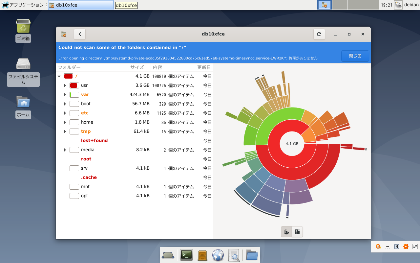Collapse the root / folder tree entry
420x263 pixels.
pos(59,76)
